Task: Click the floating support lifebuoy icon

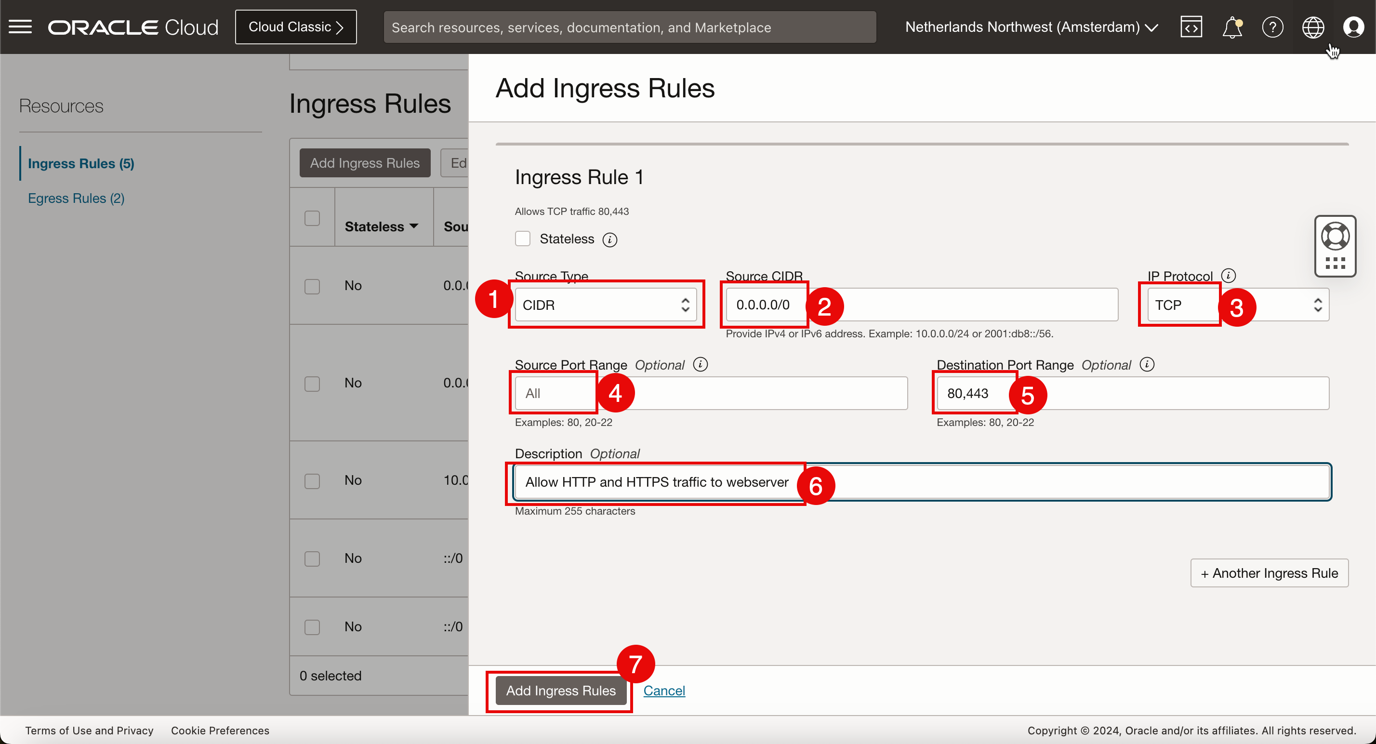Action: pyautogui.click(x=1335, y=237)
